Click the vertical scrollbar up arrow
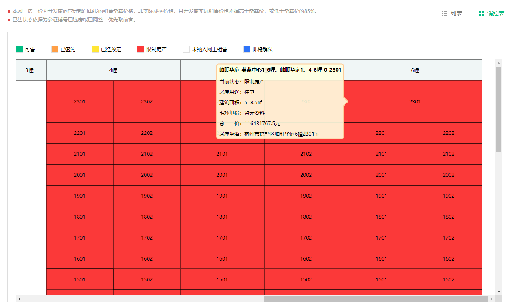The image size is (511, 302). coord(498,64)
